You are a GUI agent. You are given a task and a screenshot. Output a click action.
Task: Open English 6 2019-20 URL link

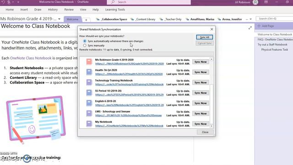tap(130, 105)
